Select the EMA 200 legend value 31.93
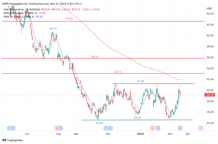Image resolution: width=218 pixels, height=144 pixels. [x=42, y=13]
